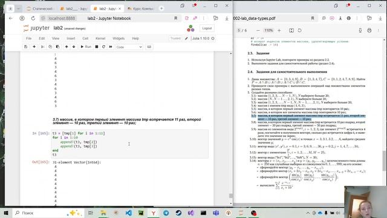Image resolution: width=387 pixels, height=218 pixels.
Task: Click the Trusted notebook indicator
Action: [175, 38]
